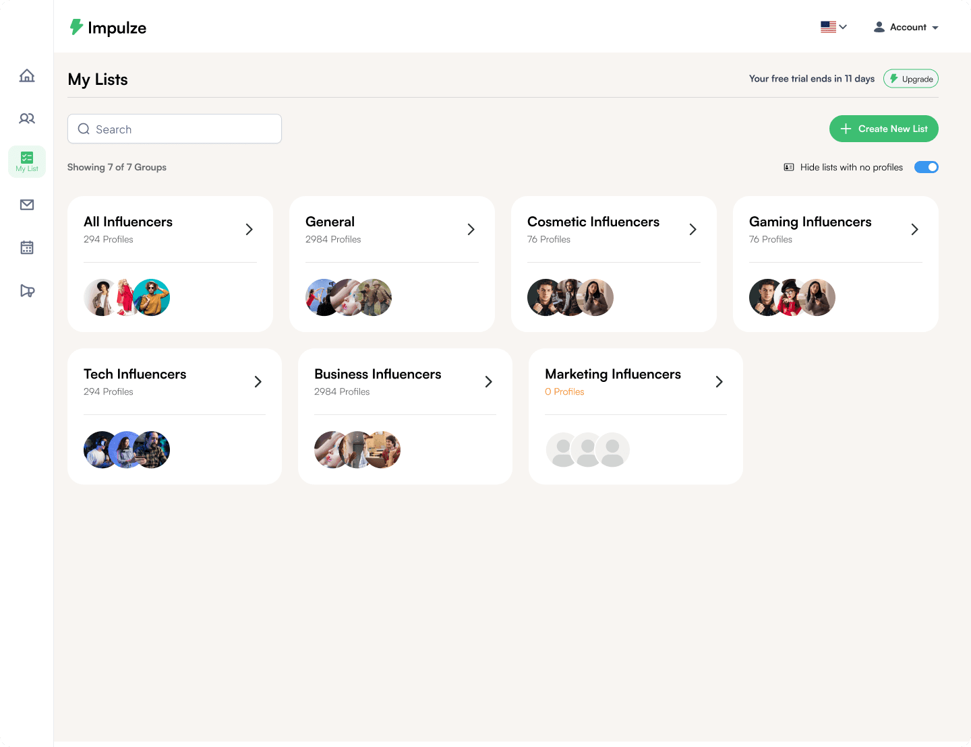Click the avatar group in Cosmetic Influencers card
Image resolution: width=971 pixels, height=747 pixels.
570,297
